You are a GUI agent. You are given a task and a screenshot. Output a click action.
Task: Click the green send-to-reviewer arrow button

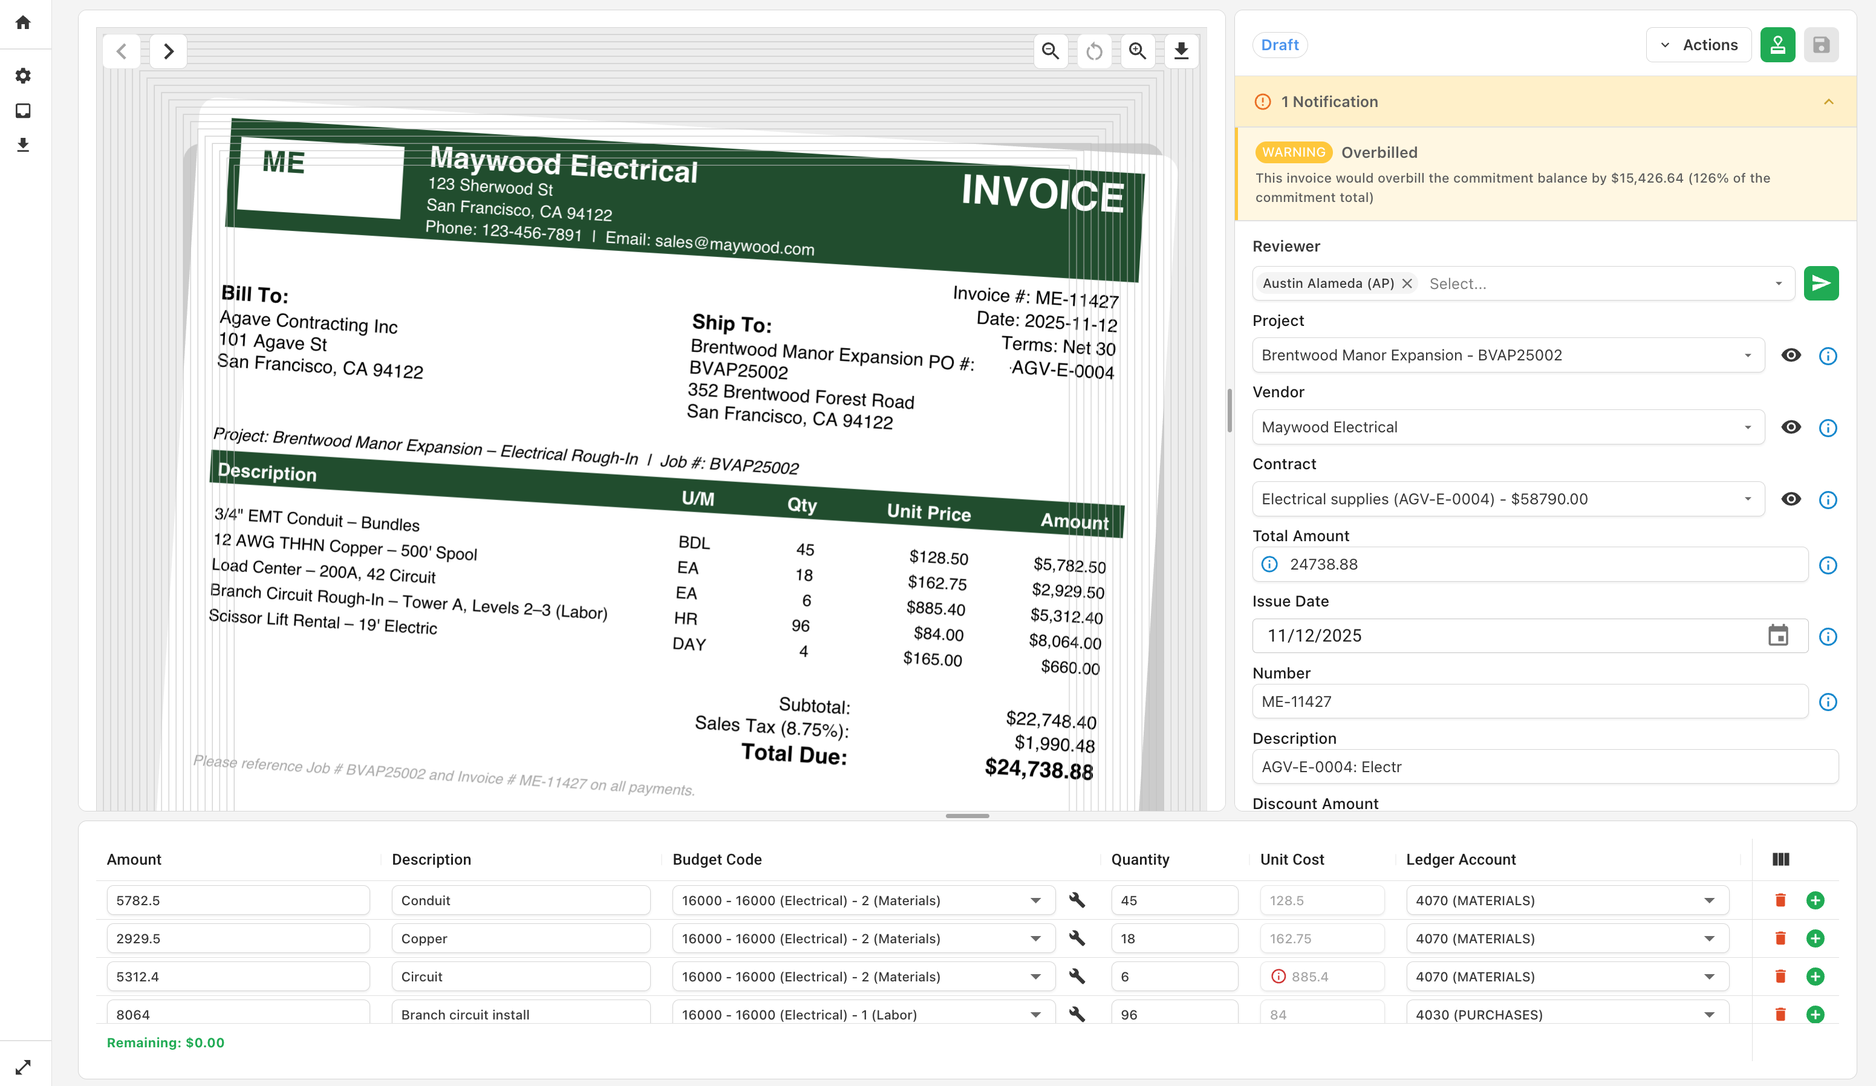coord(1820,283)
